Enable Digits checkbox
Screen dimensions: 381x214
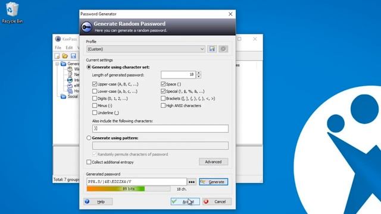[95, 99]
